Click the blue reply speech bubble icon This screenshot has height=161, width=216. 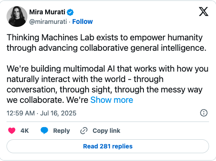click(44, 131)
